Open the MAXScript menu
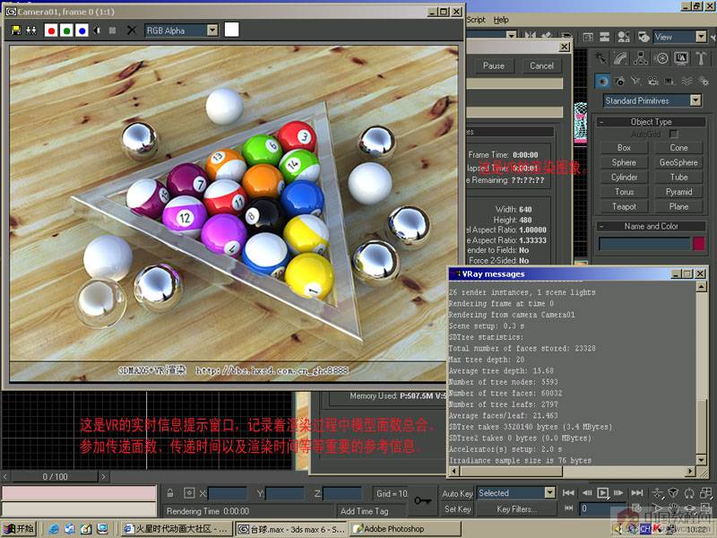 (x=476, y=20)
